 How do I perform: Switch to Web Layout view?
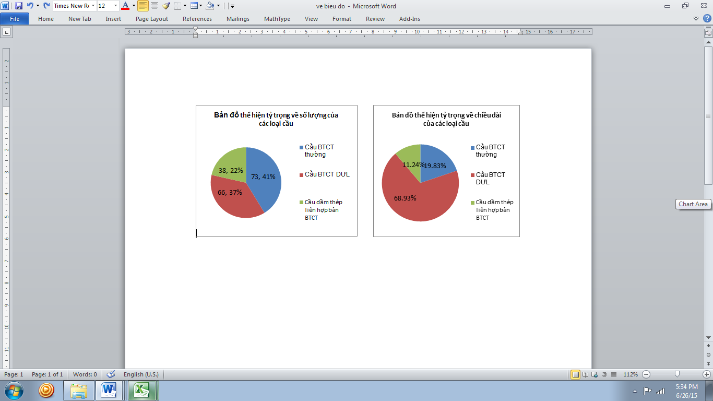click(595, 374)
